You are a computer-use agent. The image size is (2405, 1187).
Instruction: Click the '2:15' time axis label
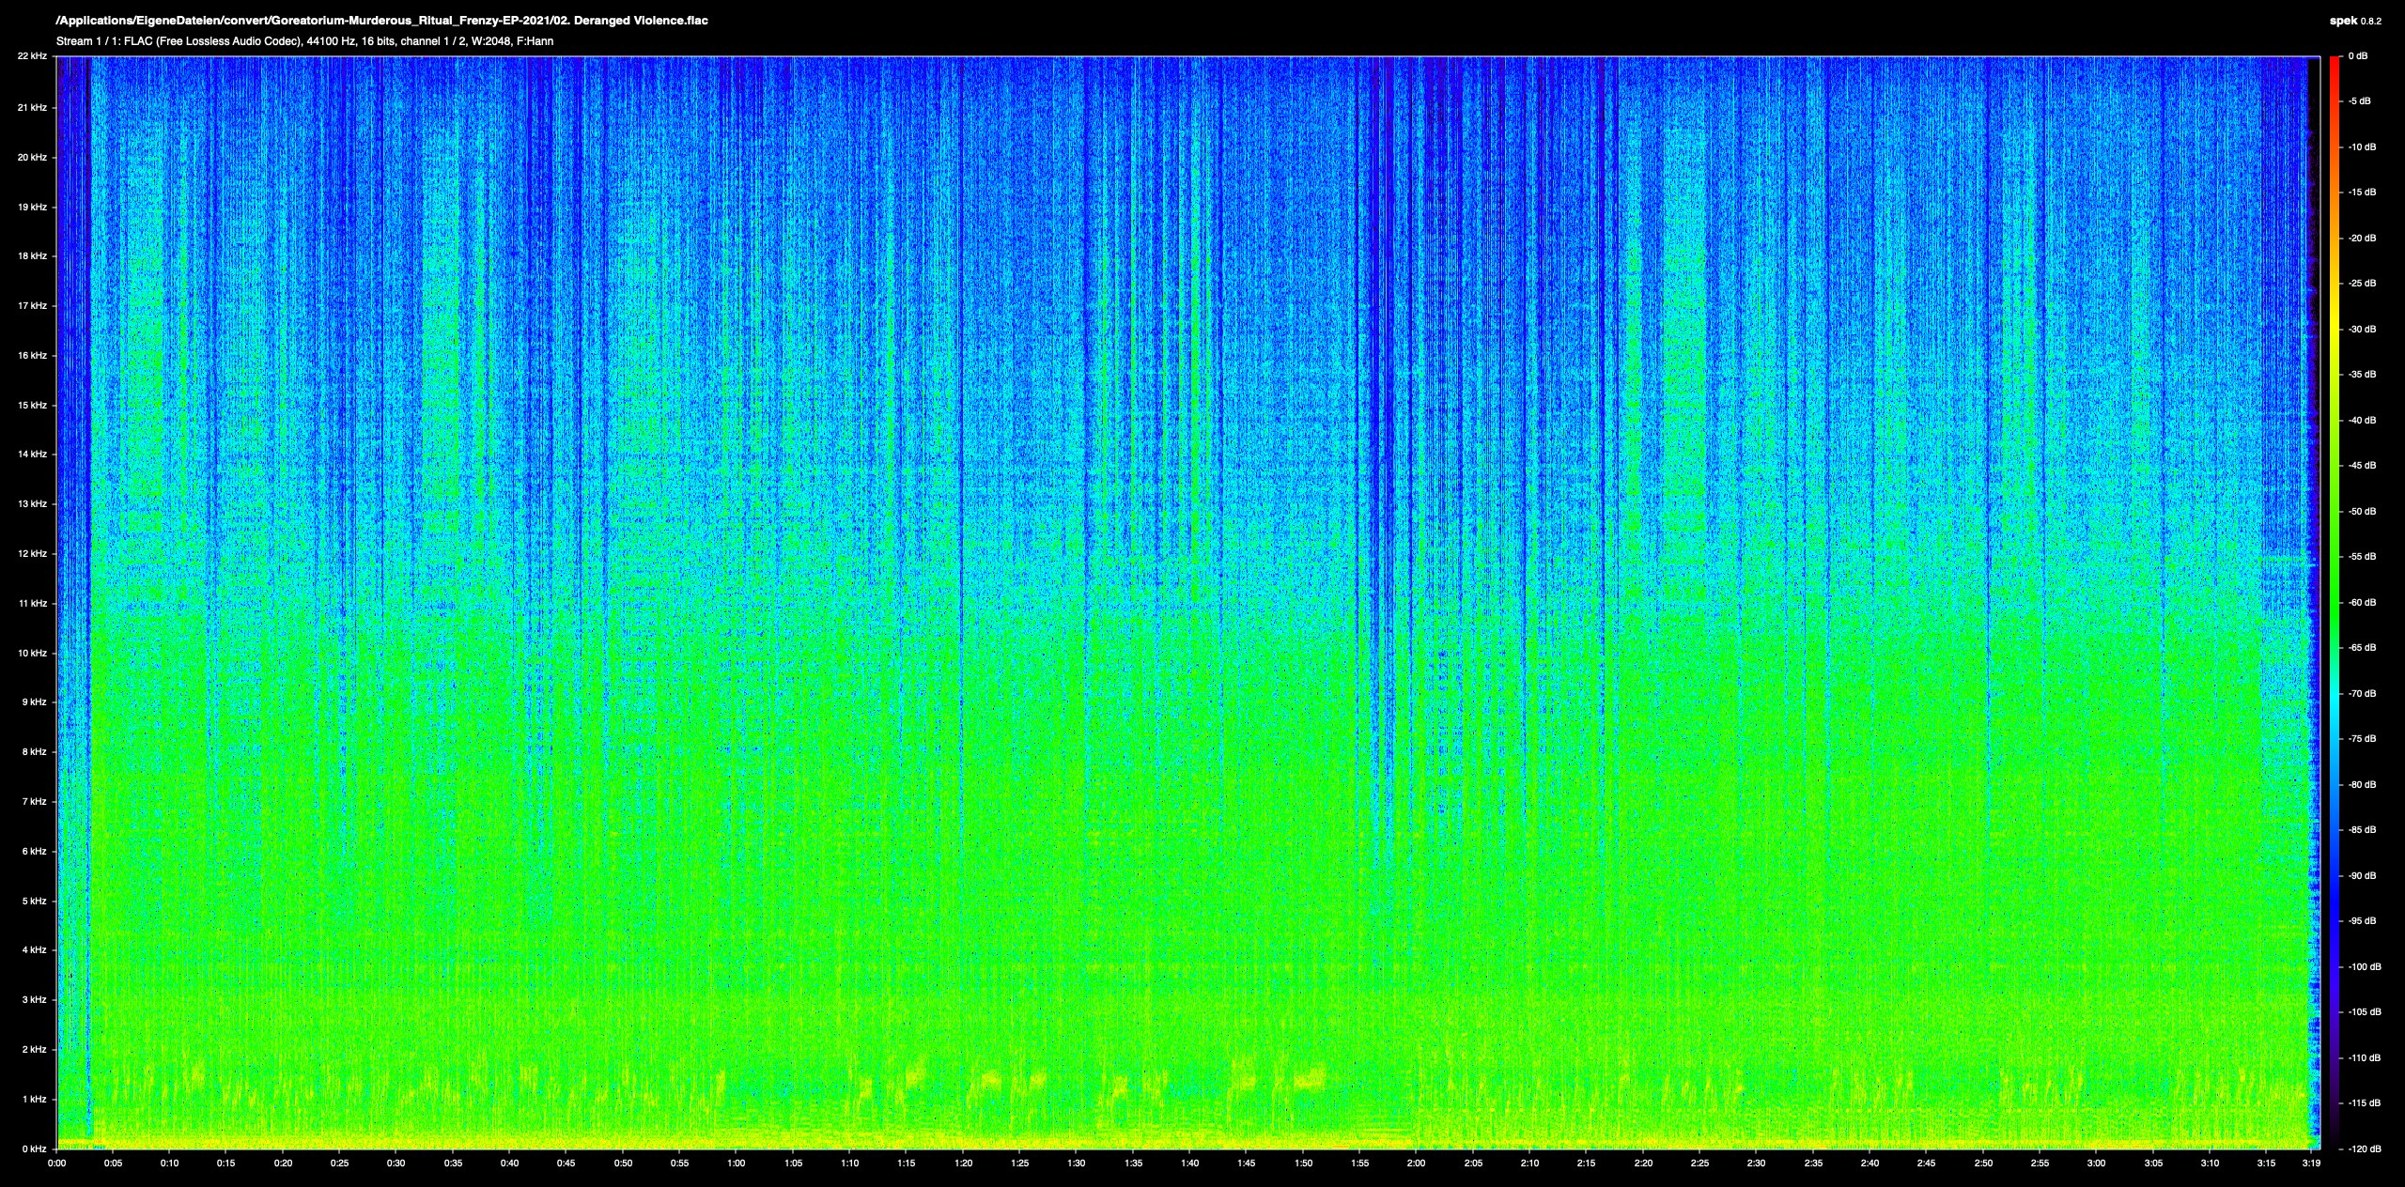point(1586,1164)
